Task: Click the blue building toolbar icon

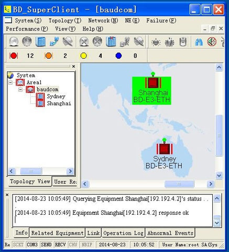Action: (40, 41)
